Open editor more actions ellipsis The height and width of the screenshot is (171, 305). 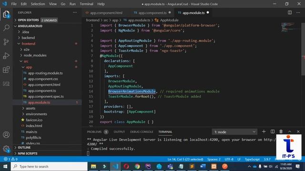[298, 13]
